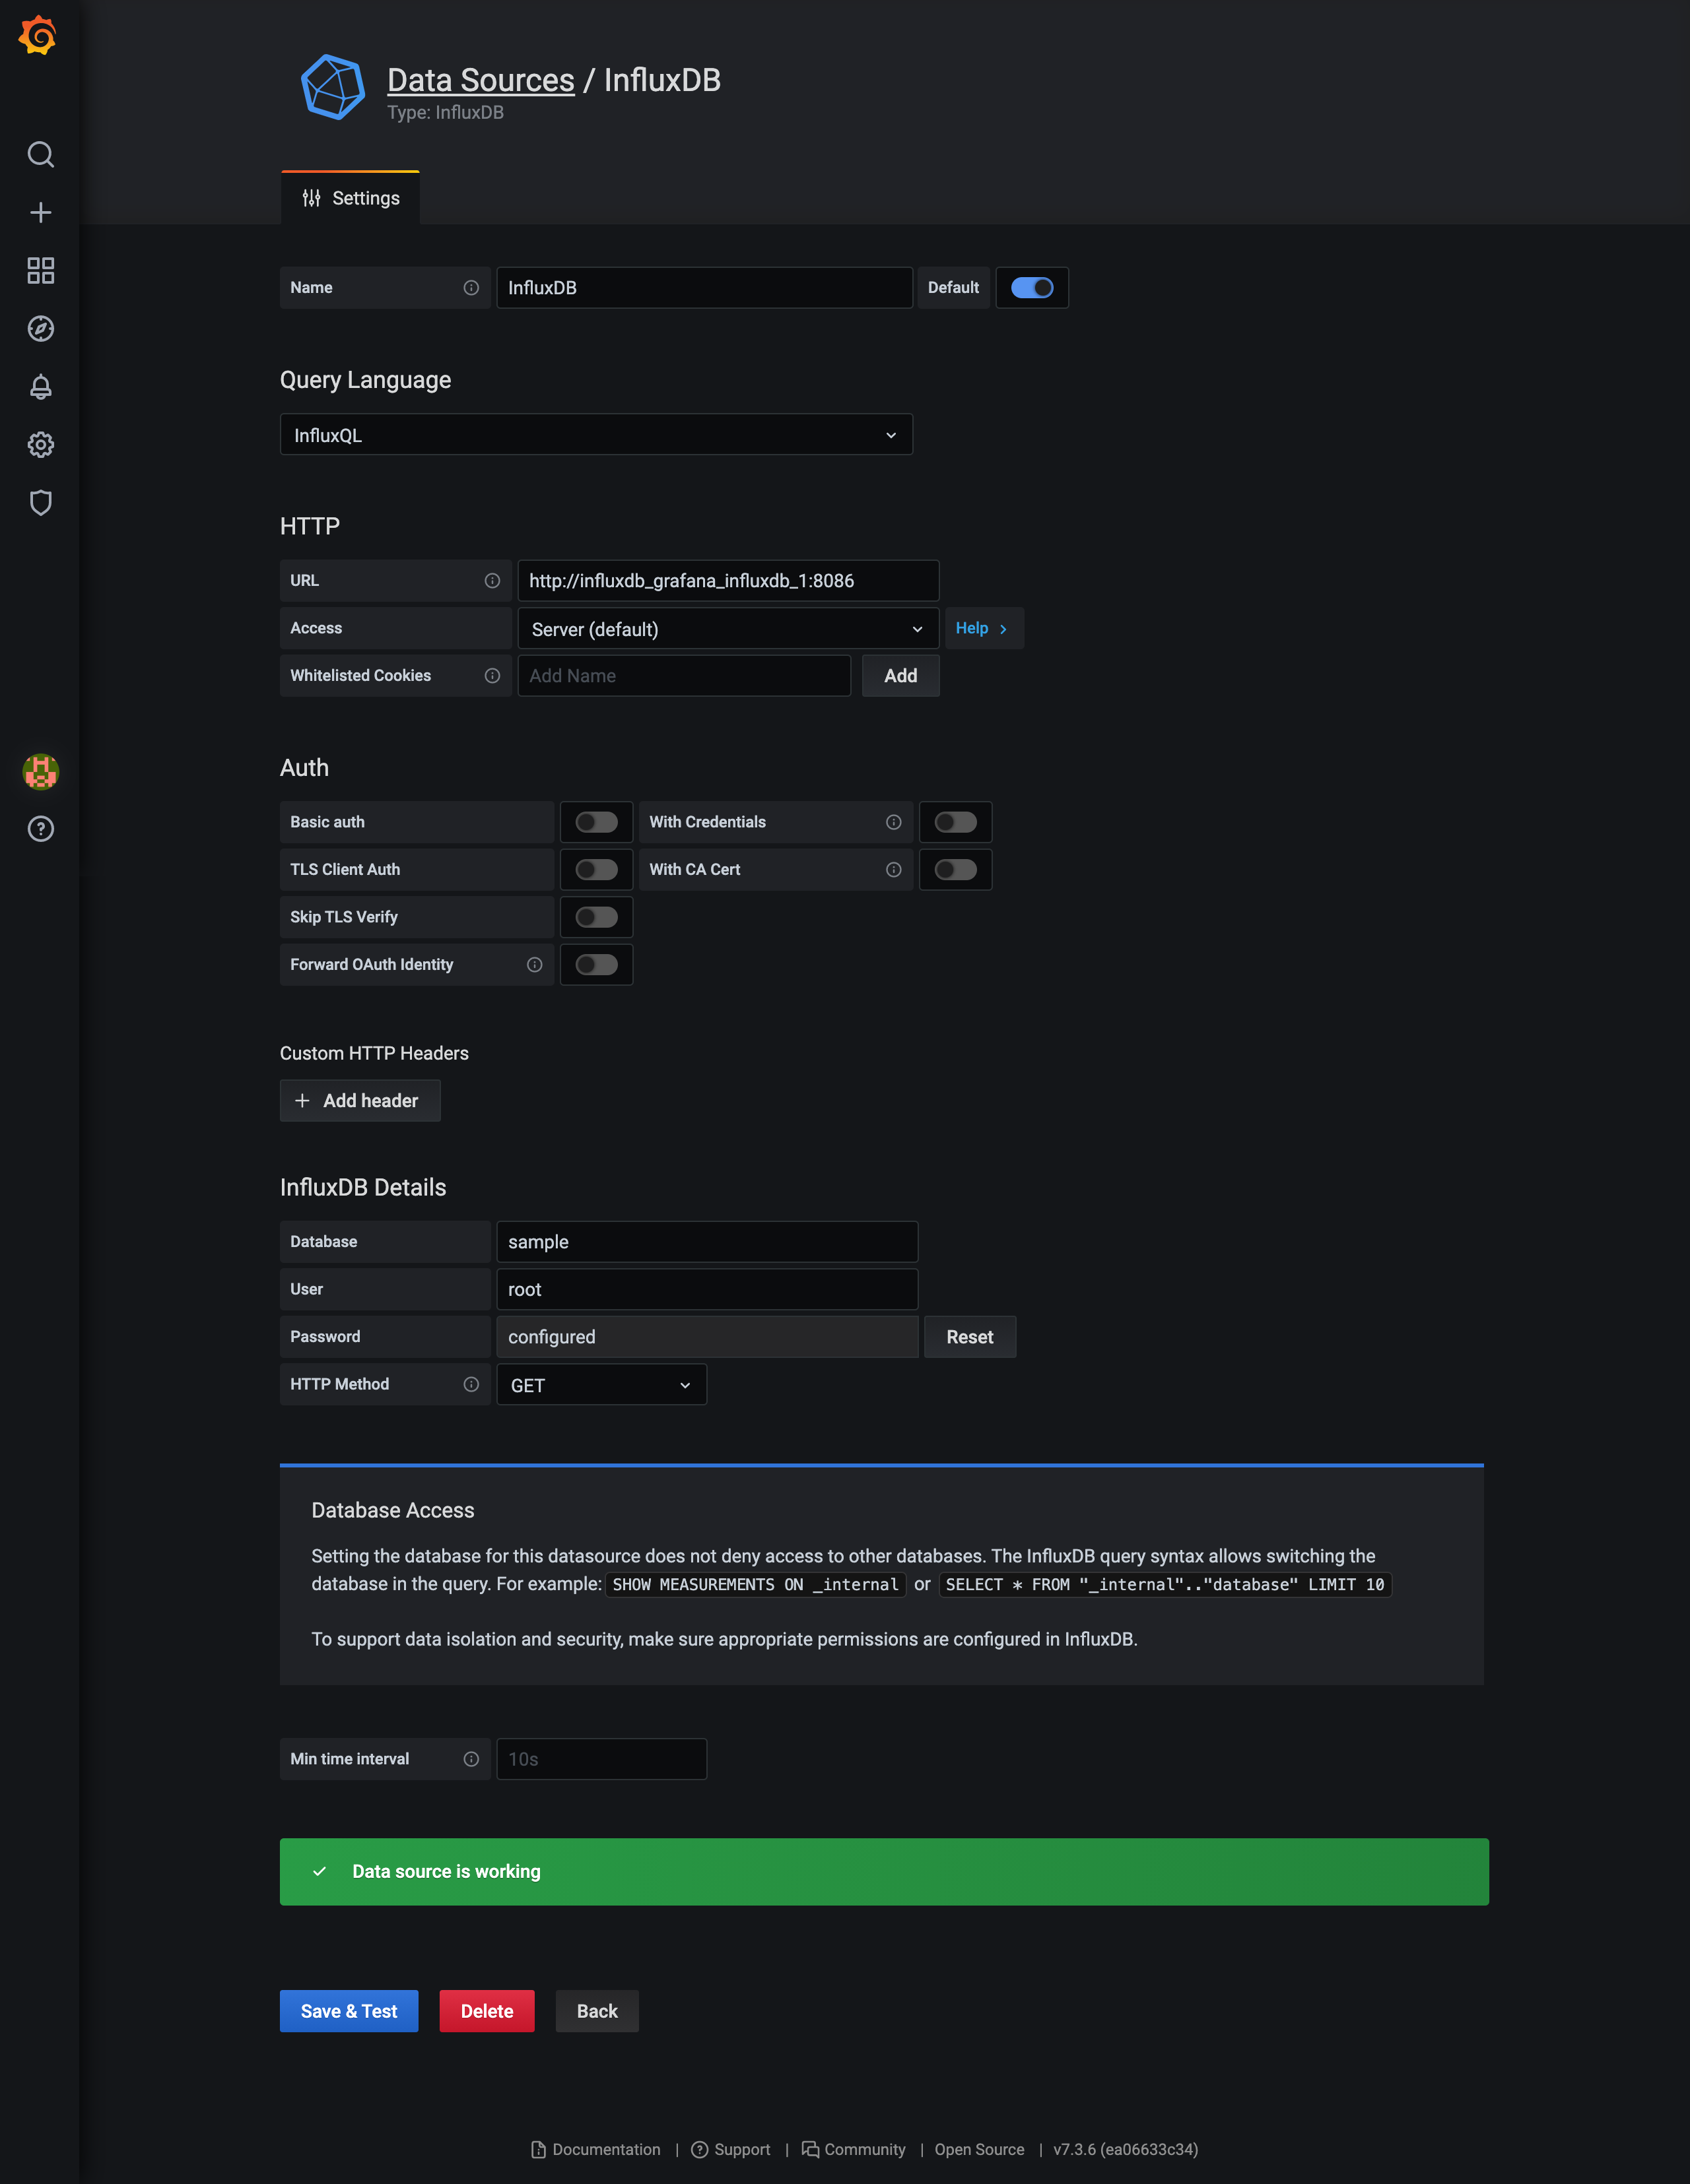Focus the Whitelisted Cookies Add Name field

685,676
